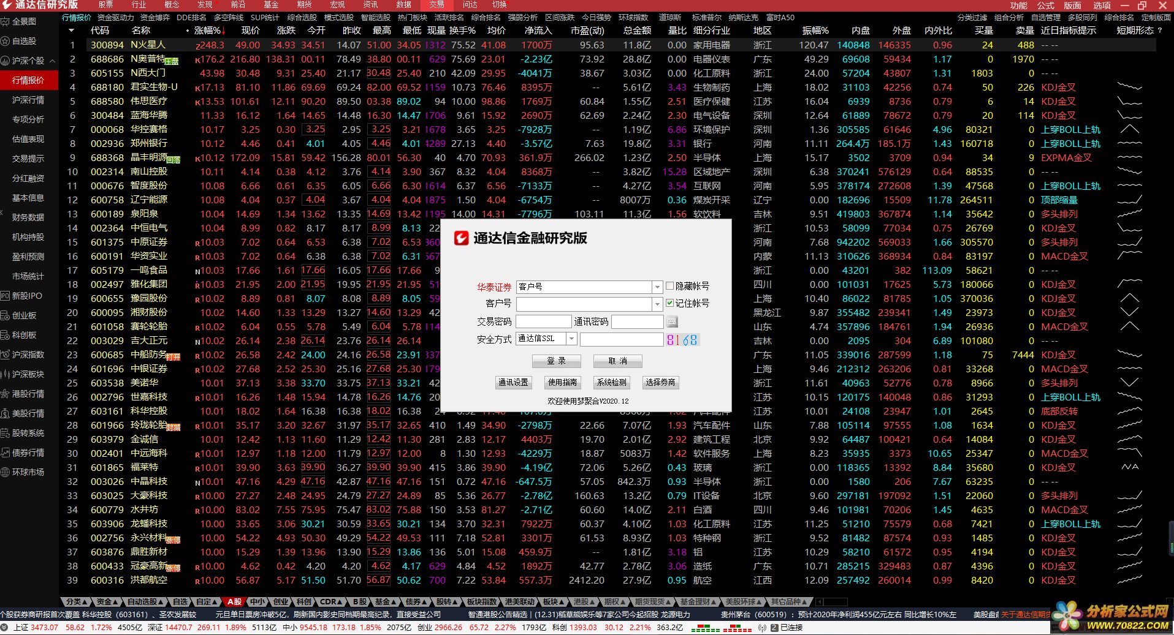Open 环球市场 global markets in left sidebar

(28, 472)
